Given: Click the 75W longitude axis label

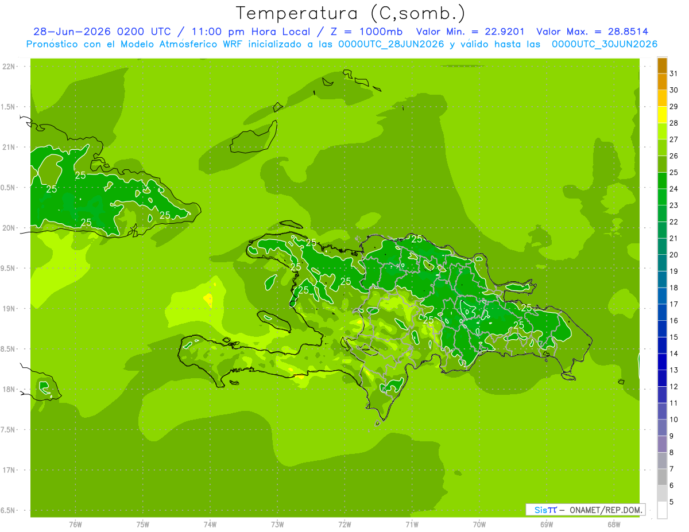Looking at the screenshot, I should [x=143, y=525].
